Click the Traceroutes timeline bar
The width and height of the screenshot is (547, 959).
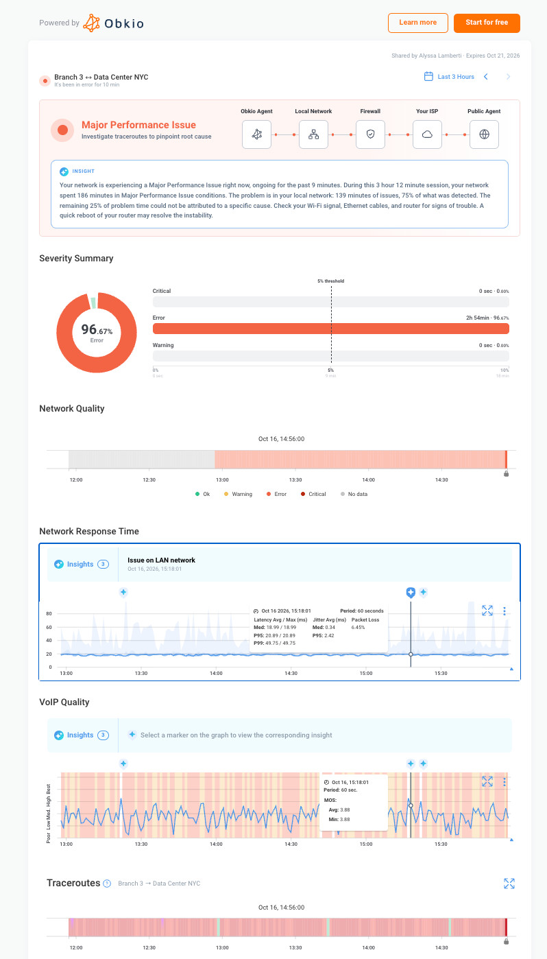tap(287, 927)
